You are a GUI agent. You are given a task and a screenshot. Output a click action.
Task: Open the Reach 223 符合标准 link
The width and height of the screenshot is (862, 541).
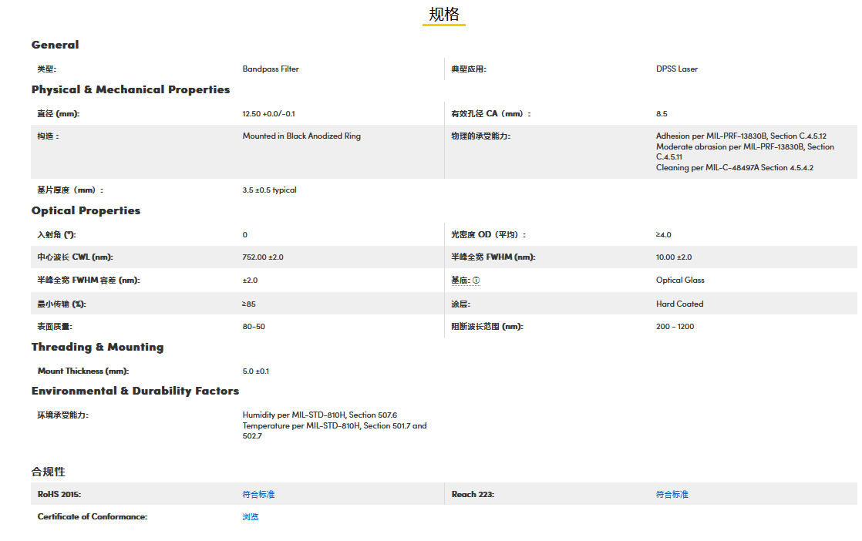tap(672, 494)
